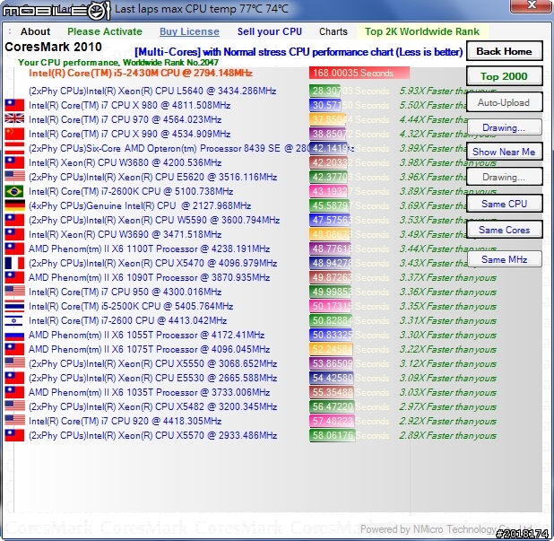
Task: Click the Same CPU button
Action: tap(504, 204)
